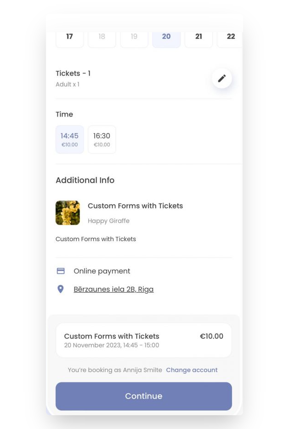The width and height of the screenshot is (289, 429).
Task: Click the Tickets - 1 heading
Action: 73,74
